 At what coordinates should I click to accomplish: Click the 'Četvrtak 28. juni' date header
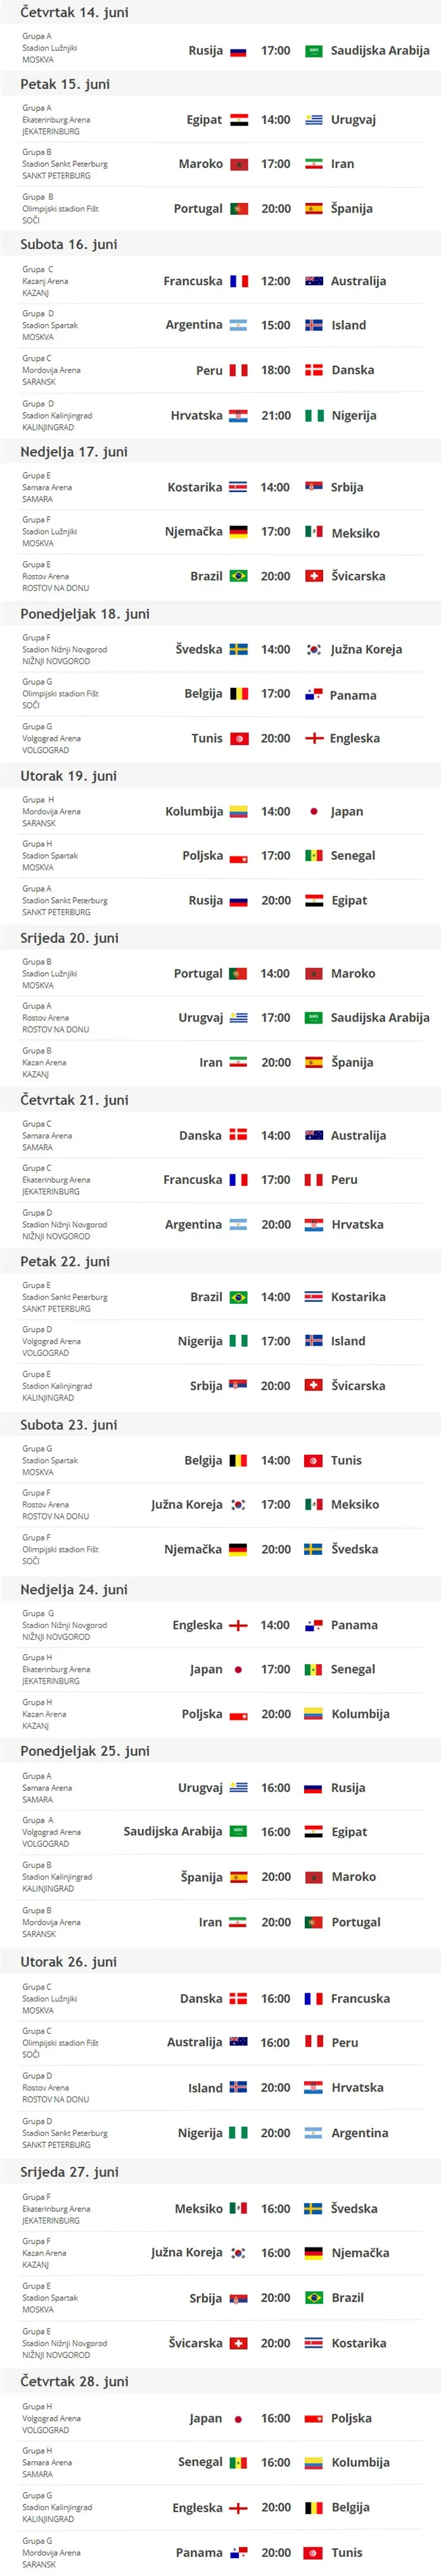pos(74,2381)
